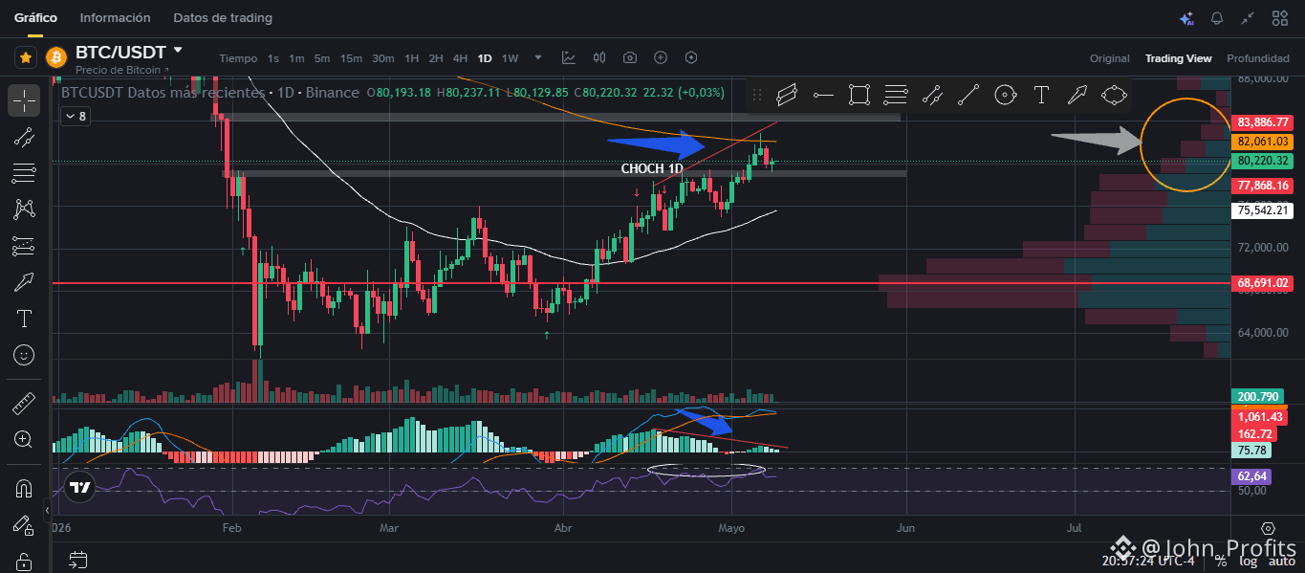Toggle magnet mode for drawings
This screenshot has width=1305, height=573.
pos(25,489)
